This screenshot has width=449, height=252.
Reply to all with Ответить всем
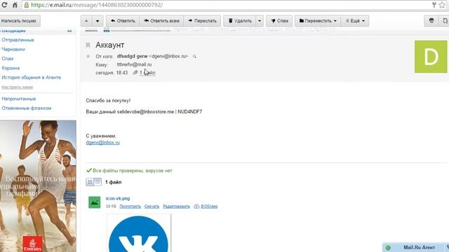pos(161,21)
